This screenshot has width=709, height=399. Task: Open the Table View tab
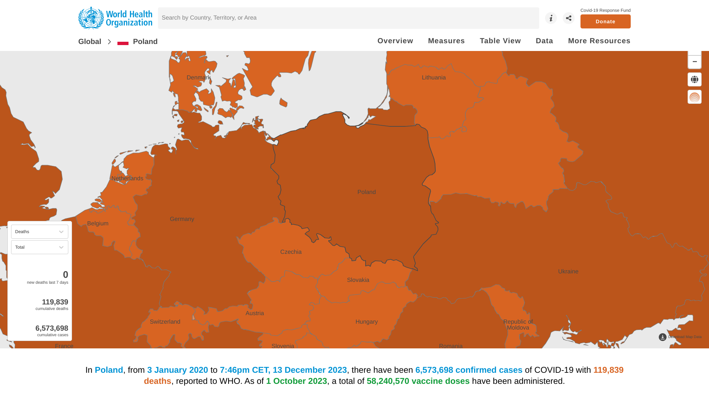click(500, 41)
